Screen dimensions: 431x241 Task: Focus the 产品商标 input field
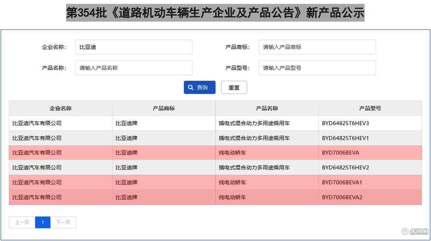click(317, 47)
